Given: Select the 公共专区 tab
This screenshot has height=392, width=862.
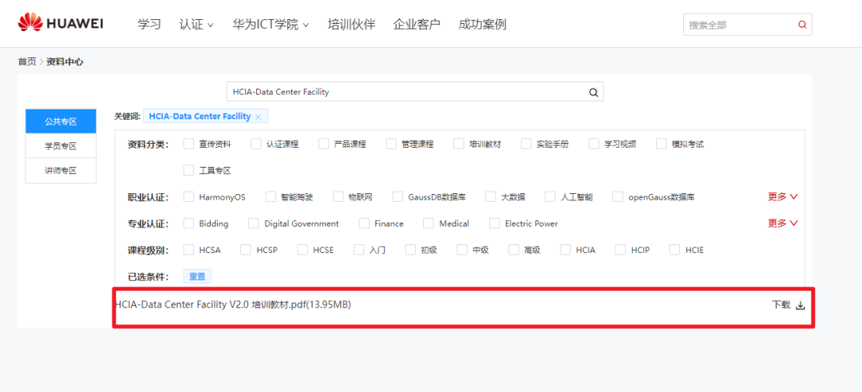Looking at the screenshot, I should [x=61, y=121].
